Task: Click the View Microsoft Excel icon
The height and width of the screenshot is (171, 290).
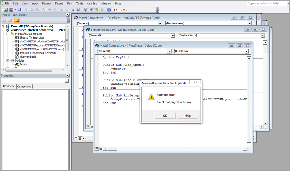Action: (6, 10)
